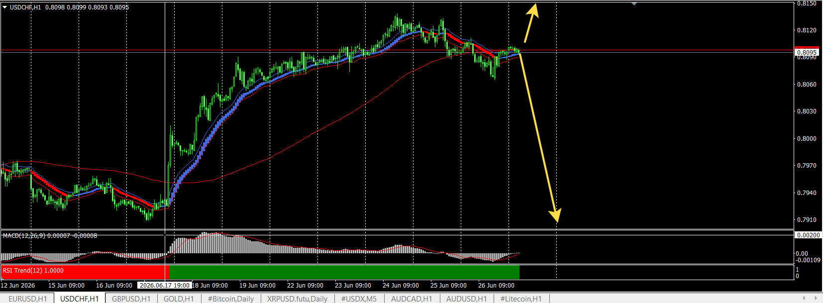This screenshot has width=823, height=303.
Task: Click the 25 Jun 09:00 time label
Action: click(448, 286)
